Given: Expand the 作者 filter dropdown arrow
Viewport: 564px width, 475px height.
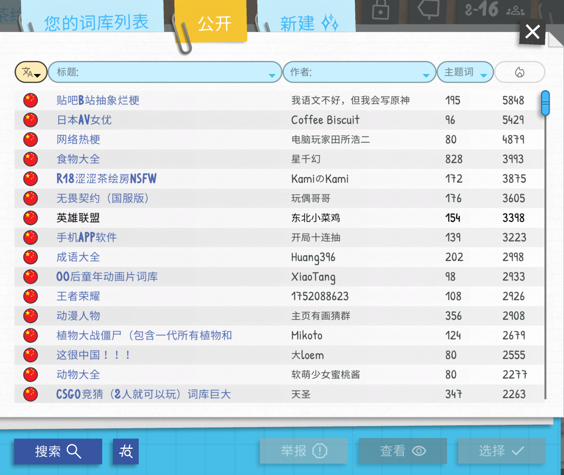Looking at the screenshot, I should tap(426, 75).
